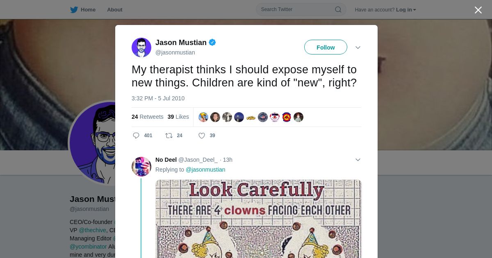
Task: Follow Jason Mustian
Action: coord(326,47)
